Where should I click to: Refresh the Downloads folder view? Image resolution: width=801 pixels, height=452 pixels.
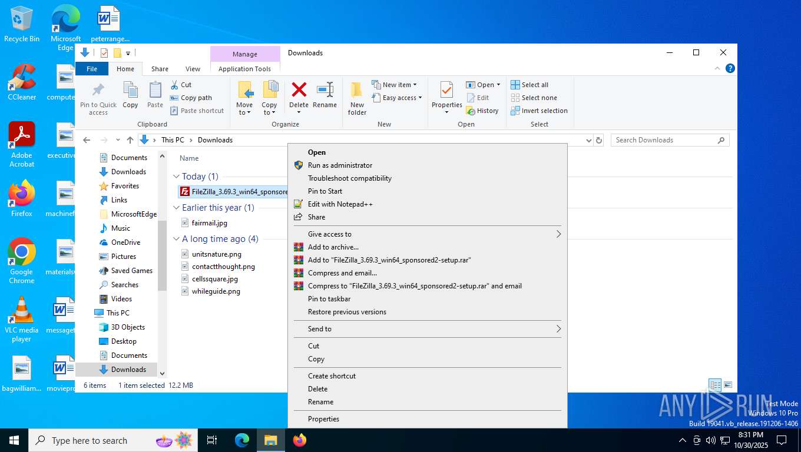pos(599,140)
